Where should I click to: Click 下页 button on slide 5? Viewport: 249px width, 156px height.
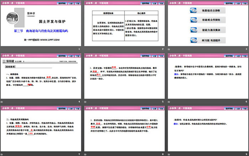point(161,56)
